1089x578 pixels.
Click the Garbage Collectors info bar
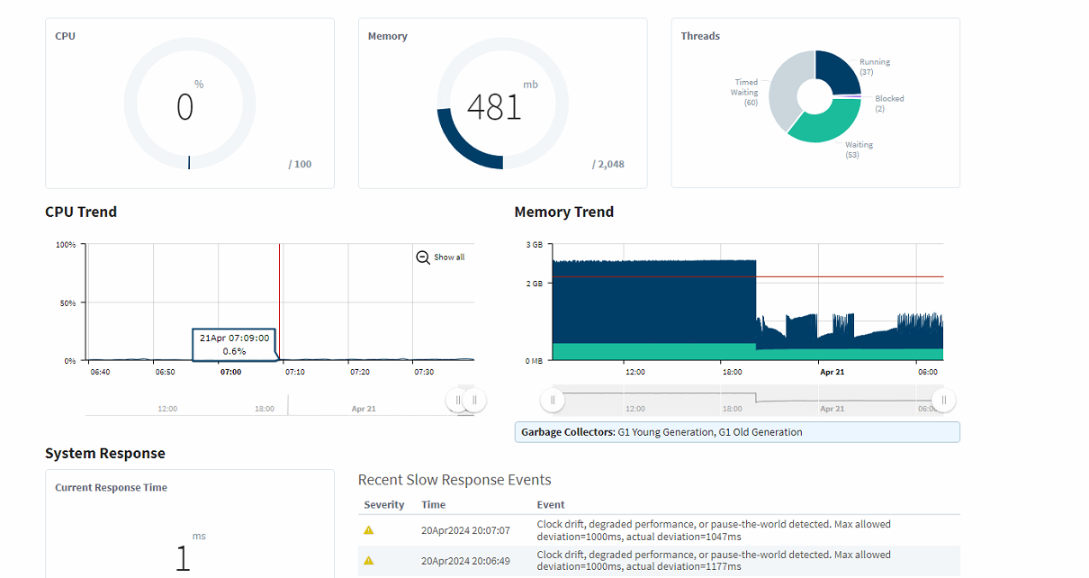pyautogui.click(x=737, y=432)
